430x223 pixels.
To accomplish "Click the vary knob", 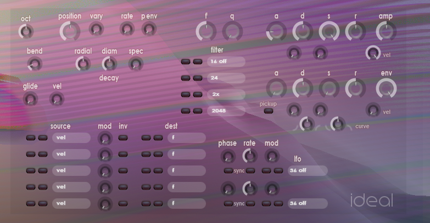I will click(96, 28).
